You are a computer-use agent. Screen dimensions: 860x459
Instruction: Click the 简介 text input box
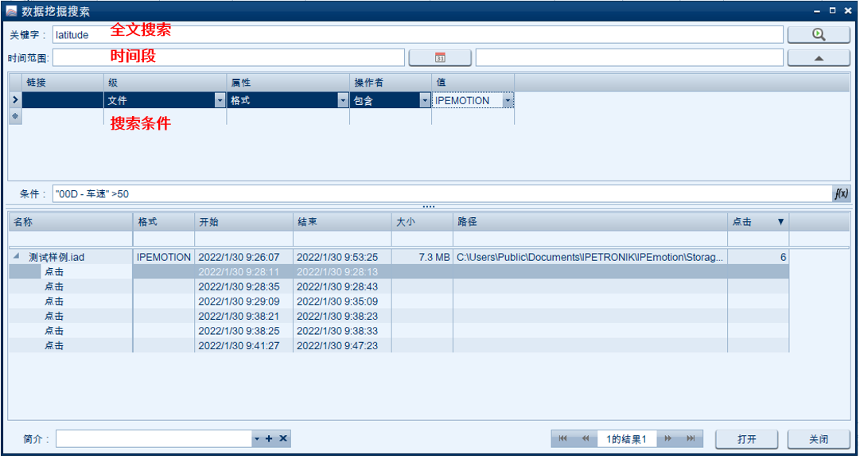(154, 438)
